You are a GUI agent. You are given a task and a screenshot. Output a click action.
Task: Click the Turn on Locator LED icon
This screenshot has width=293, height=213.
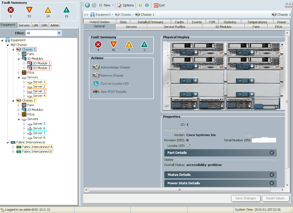96,84
